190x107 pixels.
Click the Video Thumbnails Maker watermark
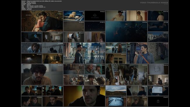tap(154, 3)
